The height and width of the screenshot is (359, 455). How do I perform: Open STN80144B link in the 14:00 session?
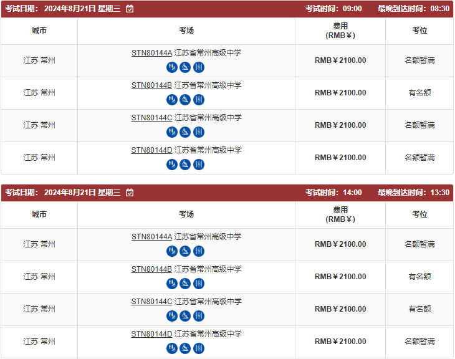(x=151, y=269)
